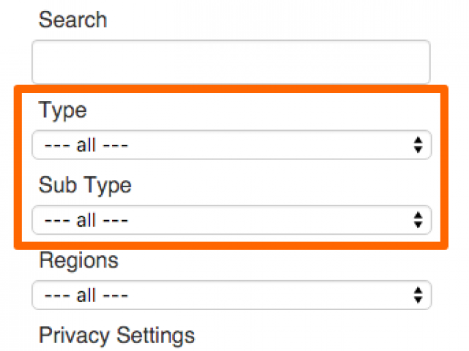Click the Regions field label

(78, 261)
